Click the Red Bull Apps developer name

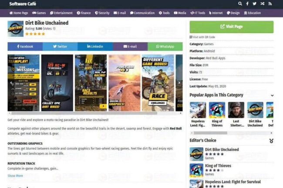click(x=216, y=58)
